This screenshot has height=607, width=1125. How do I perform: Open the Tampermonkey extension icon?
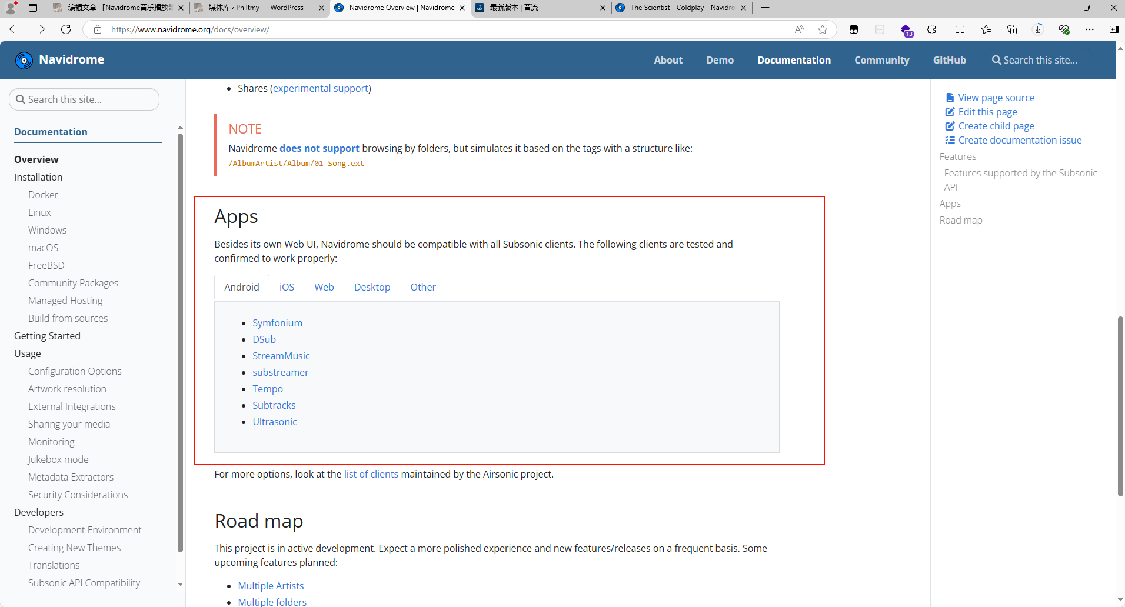[x=854, y=29]
